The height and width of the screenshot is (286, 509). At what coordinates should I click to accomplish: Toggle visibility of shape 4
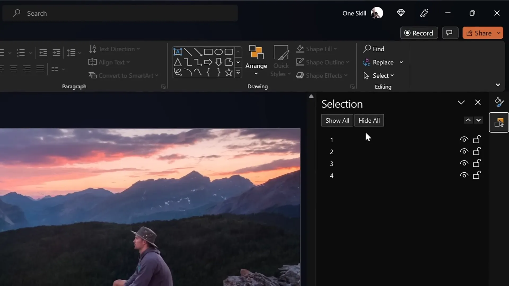[x=464, y=175]
